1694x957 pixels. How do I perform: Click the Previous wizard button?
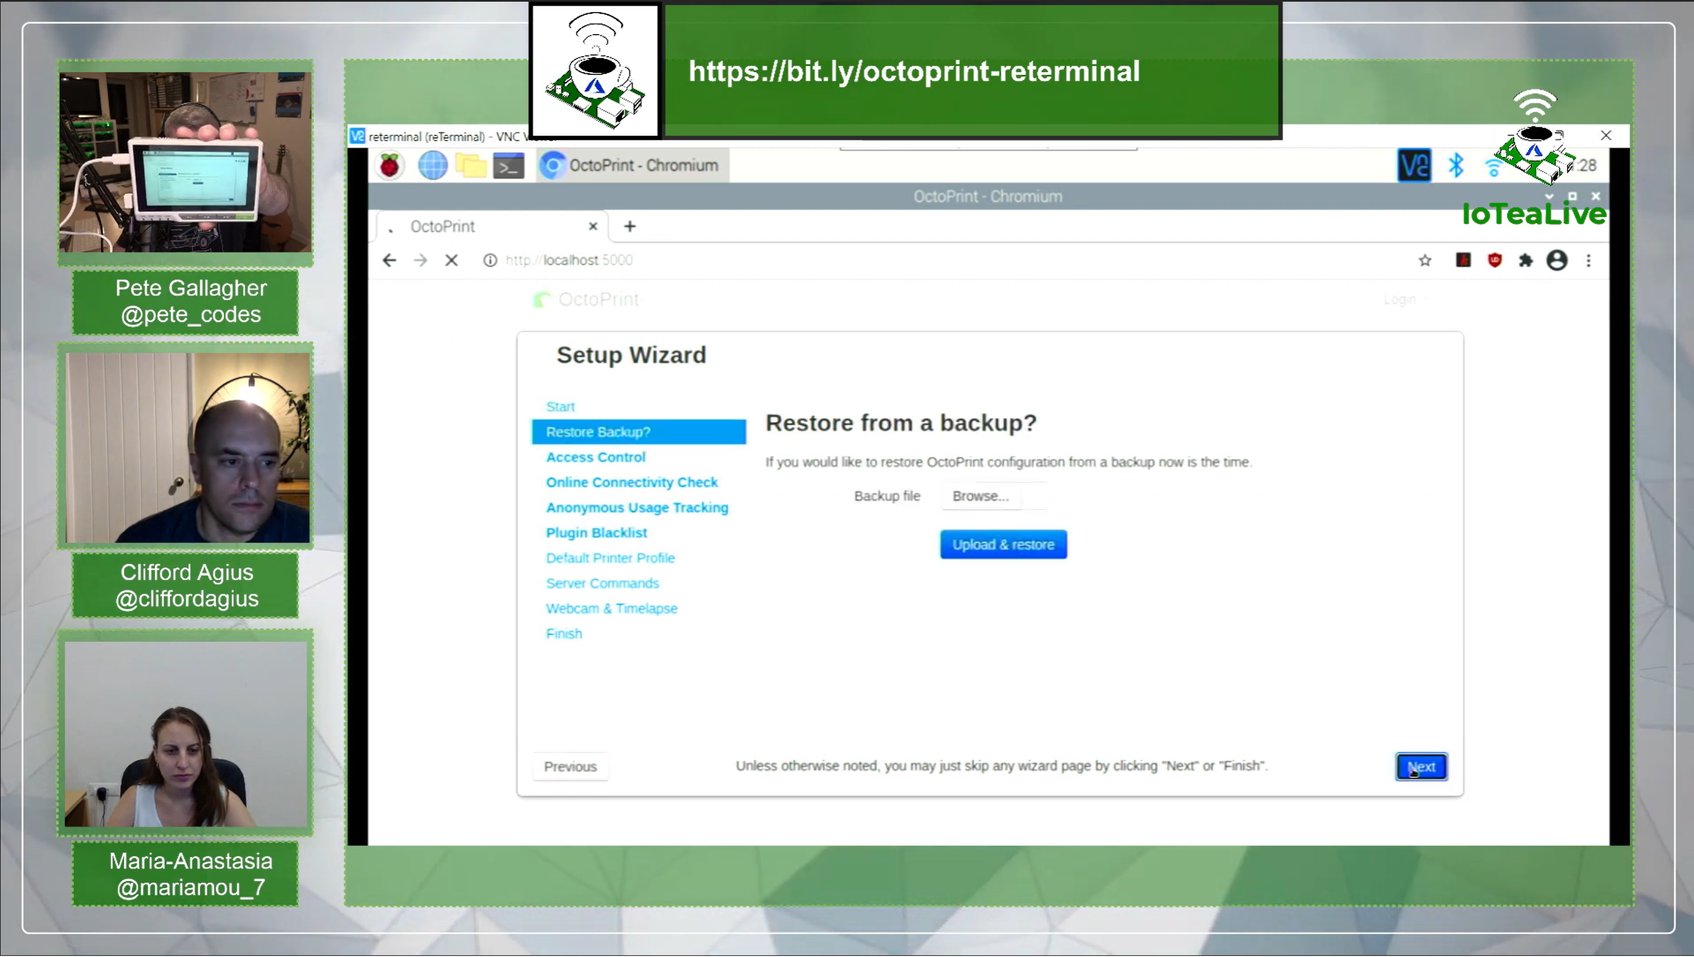(570, 767)
